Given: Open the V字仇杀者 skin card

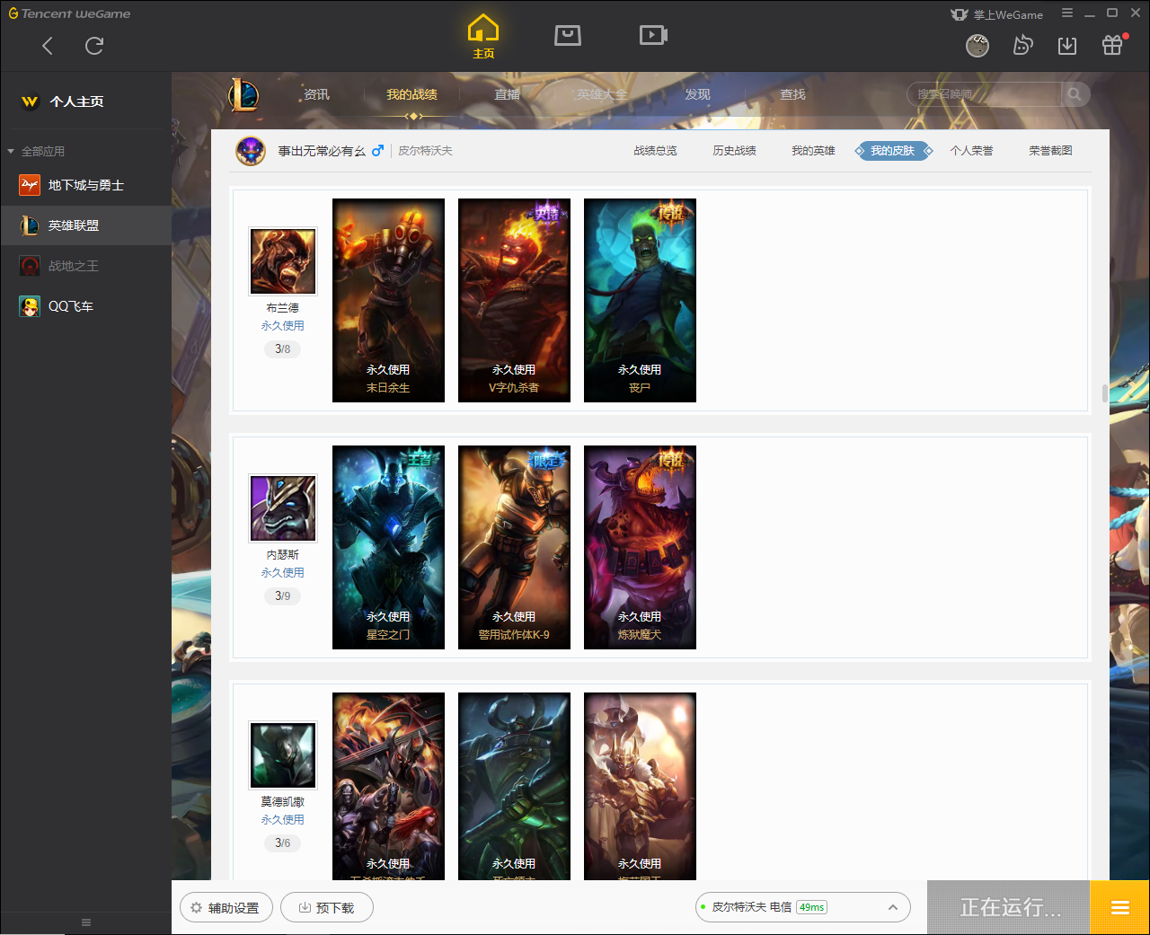Looking at the screenshot, I should [x=514, y=300].
